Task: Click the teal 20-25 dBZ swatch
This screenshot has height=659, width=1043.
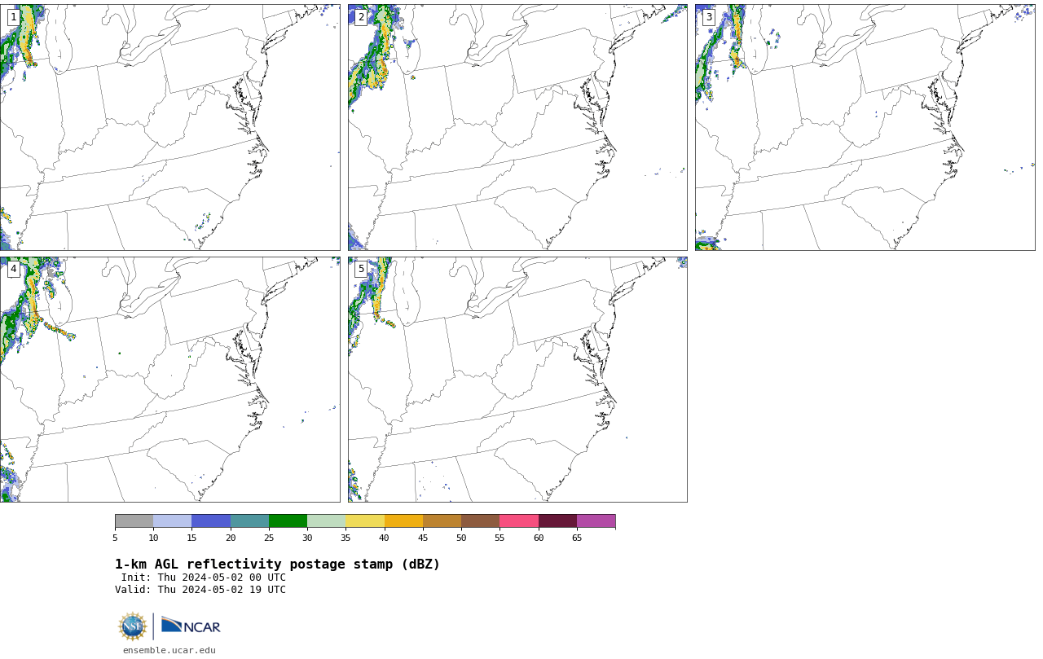Action: coord(249,521)
